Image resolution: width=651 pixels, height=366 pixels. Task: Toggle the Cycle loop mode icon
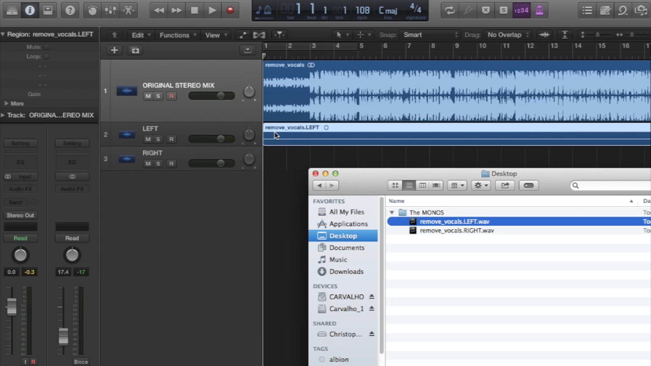(x=449, y=10)
